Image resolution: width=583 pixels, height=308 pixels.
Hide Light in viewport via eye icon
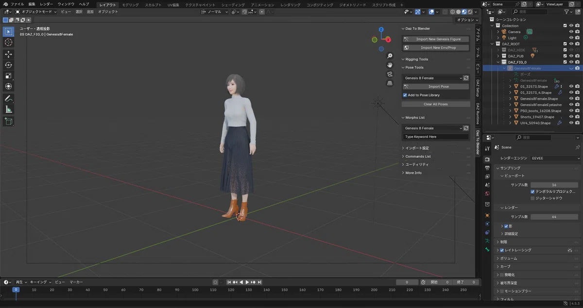click(571, 38)
